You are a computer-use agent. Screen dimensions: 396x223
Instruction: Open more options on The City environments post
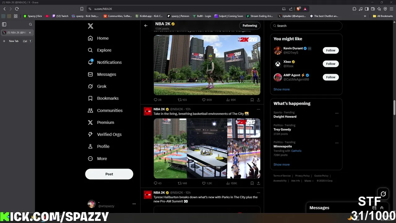pos(258,109)
